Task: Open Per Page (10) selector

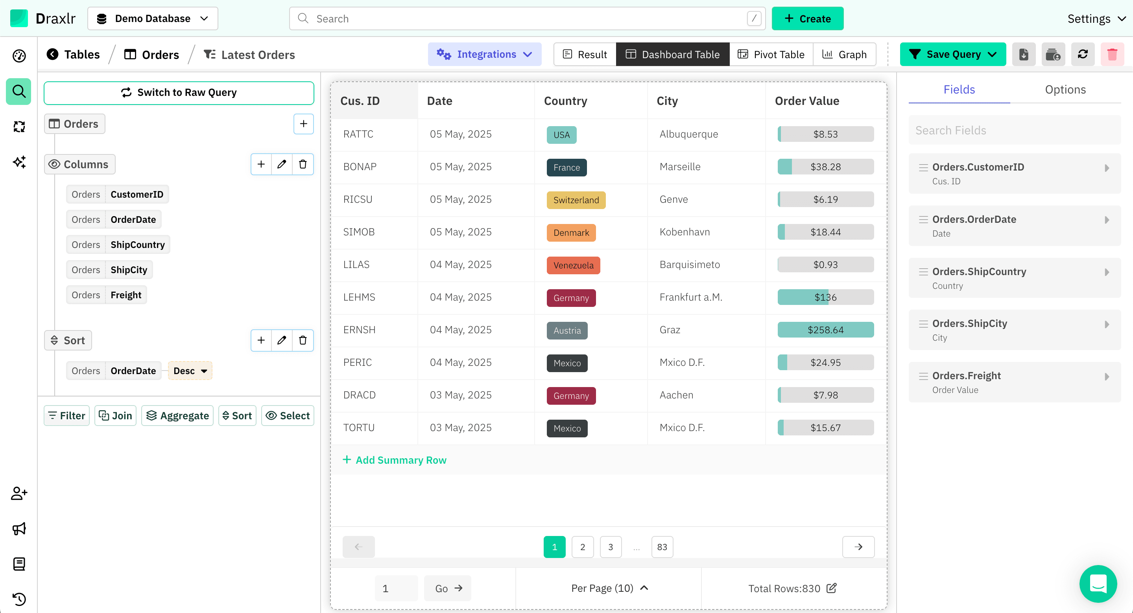Action: (609, 588)
